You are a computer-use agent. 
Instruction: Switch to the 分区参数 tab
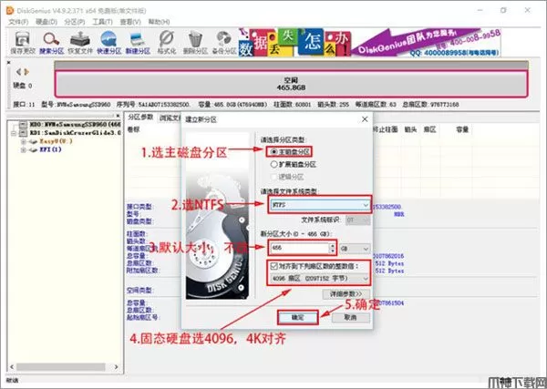click(140, 118)
